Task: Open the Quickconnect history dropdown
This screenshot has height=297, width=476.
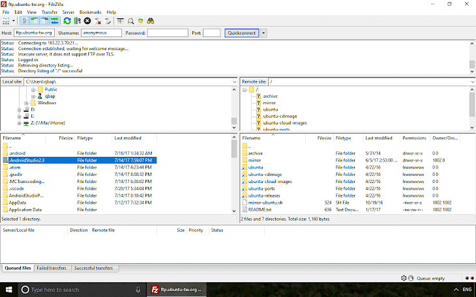Action: pos(263,33)
